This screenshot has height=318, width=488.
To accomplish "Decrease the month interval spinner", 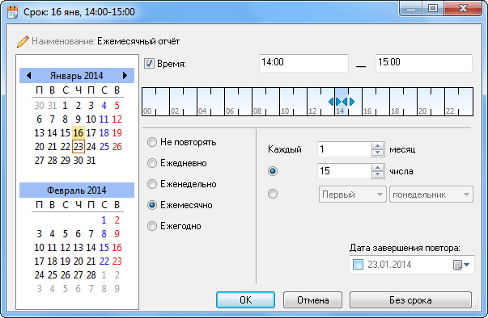I will coord(377,153).
